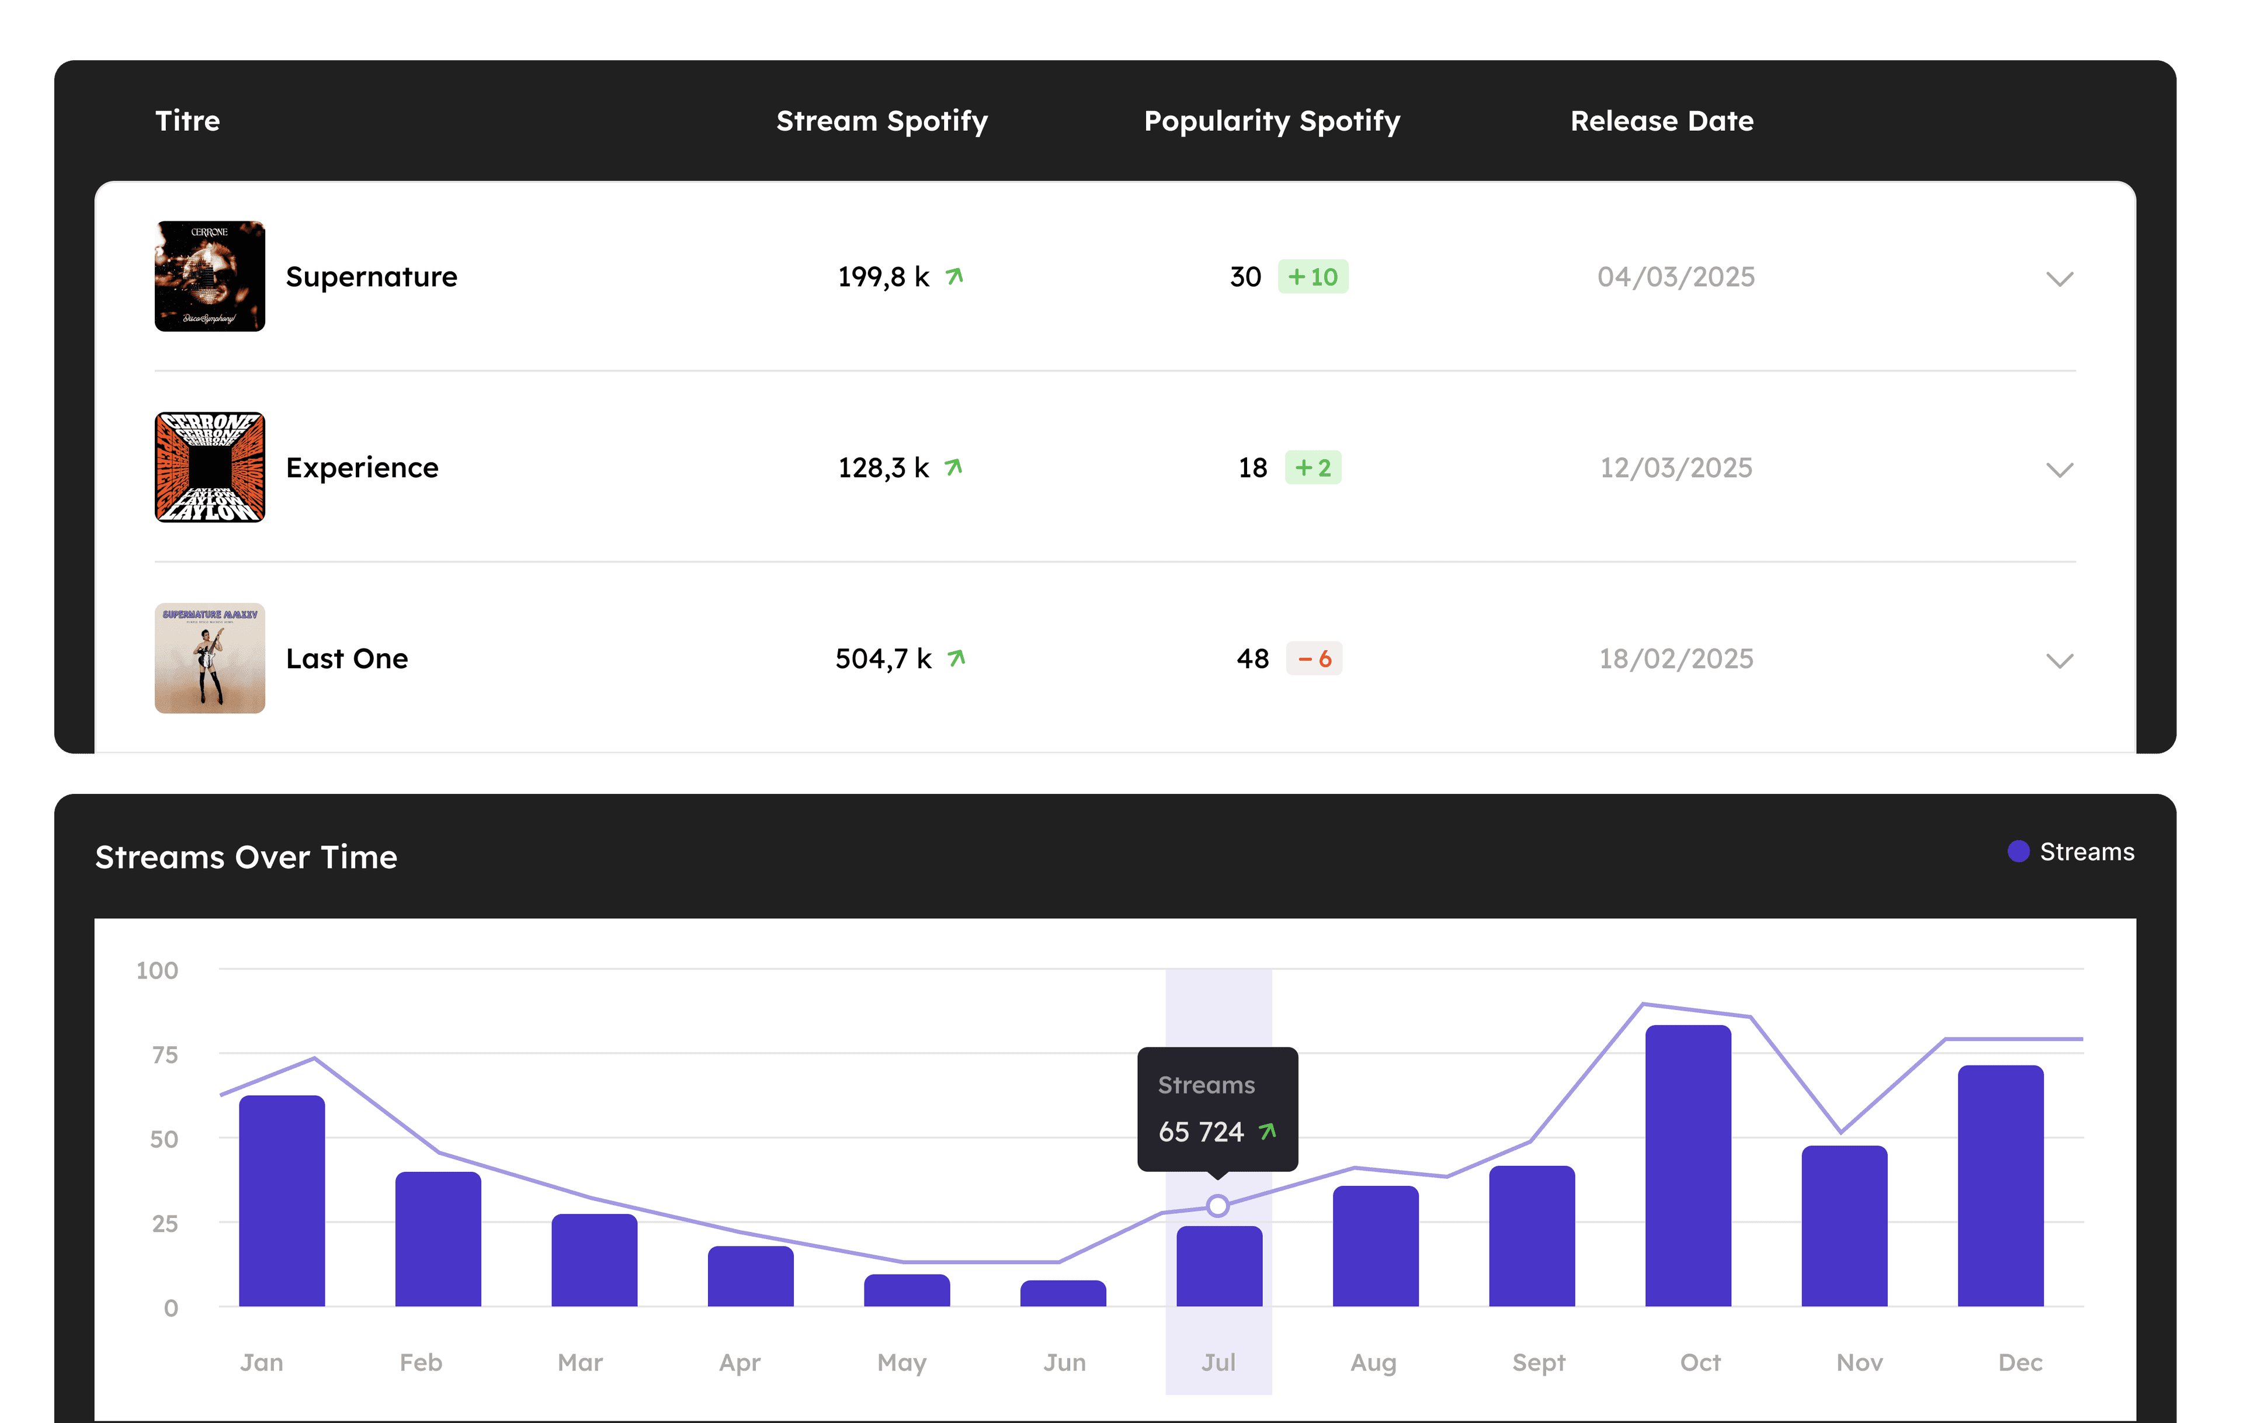Viewport: 2243px width, 1423px height.
Task: Click the Jul data point marker on line
Action: (1217, 1206)
